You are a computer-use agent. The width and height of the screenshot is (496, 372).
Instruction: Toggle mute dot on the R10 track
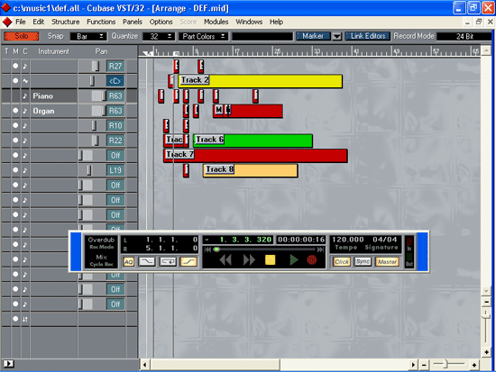[15, 125]
